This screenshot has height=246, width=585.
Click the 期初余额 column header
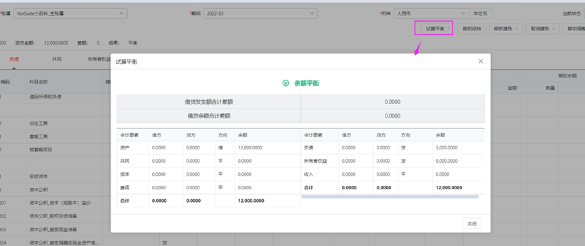point(567,75)
